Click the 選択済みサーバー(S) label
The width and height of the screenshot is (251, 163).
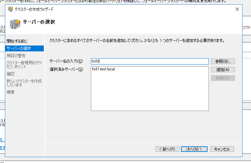[66, 69]
